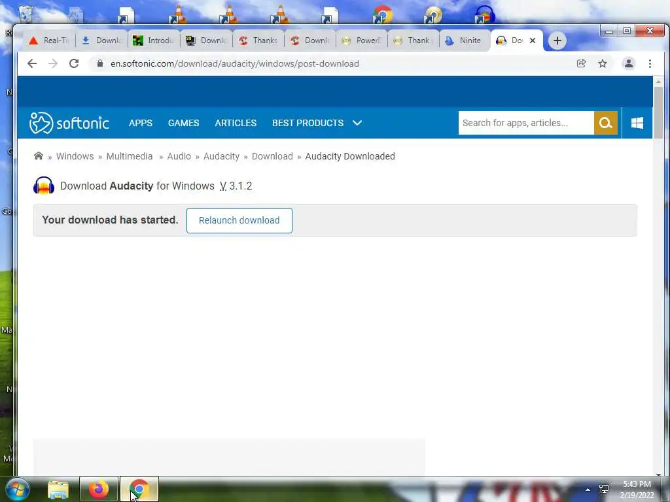
Task: Select the Thank tab next to Ninite
Action: coord(414,41)
